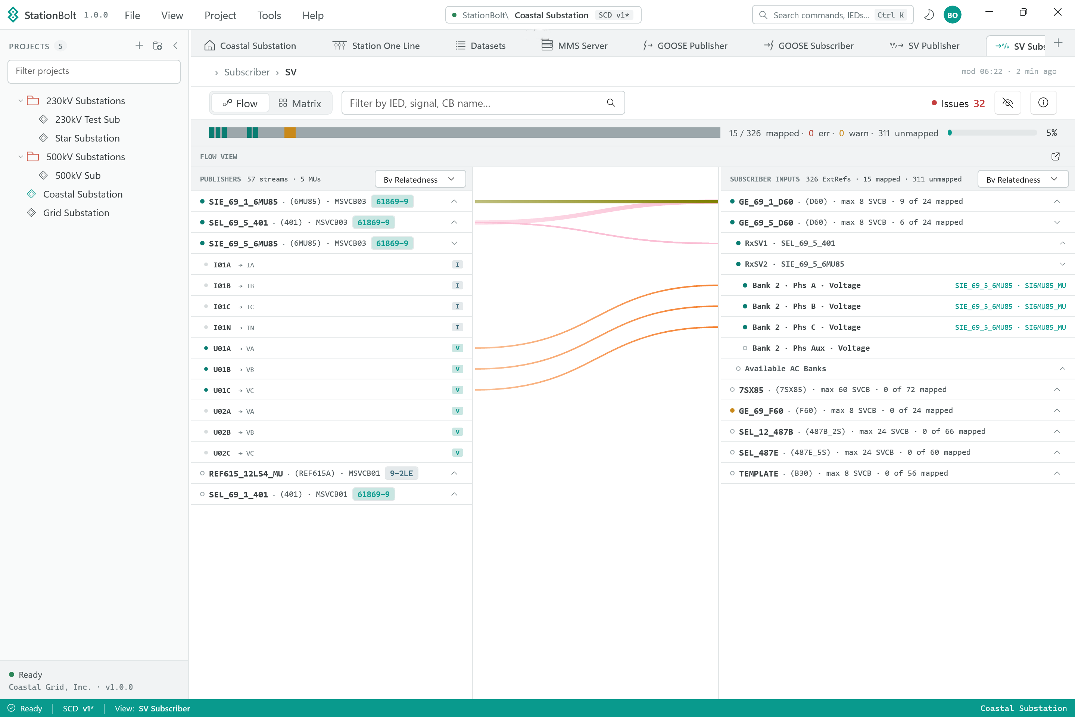Click the search magnifier in filter box
The width and height of the screenshot is (1075, 717).
pyautogui.click(x=611, y=103)
